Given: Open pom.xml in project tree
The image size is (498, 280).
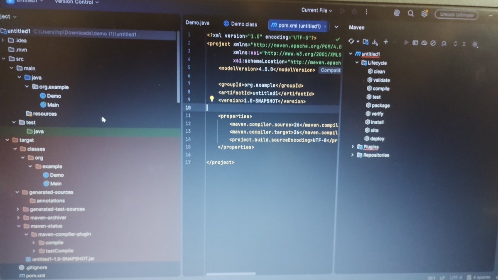Looking at the screenshot, I should 32,275.
